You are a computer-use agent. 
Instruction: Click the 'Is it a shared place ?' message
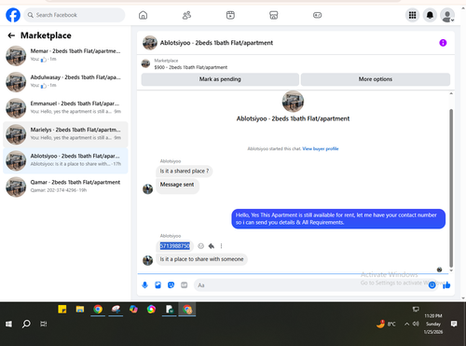click(x=185, y=171)
